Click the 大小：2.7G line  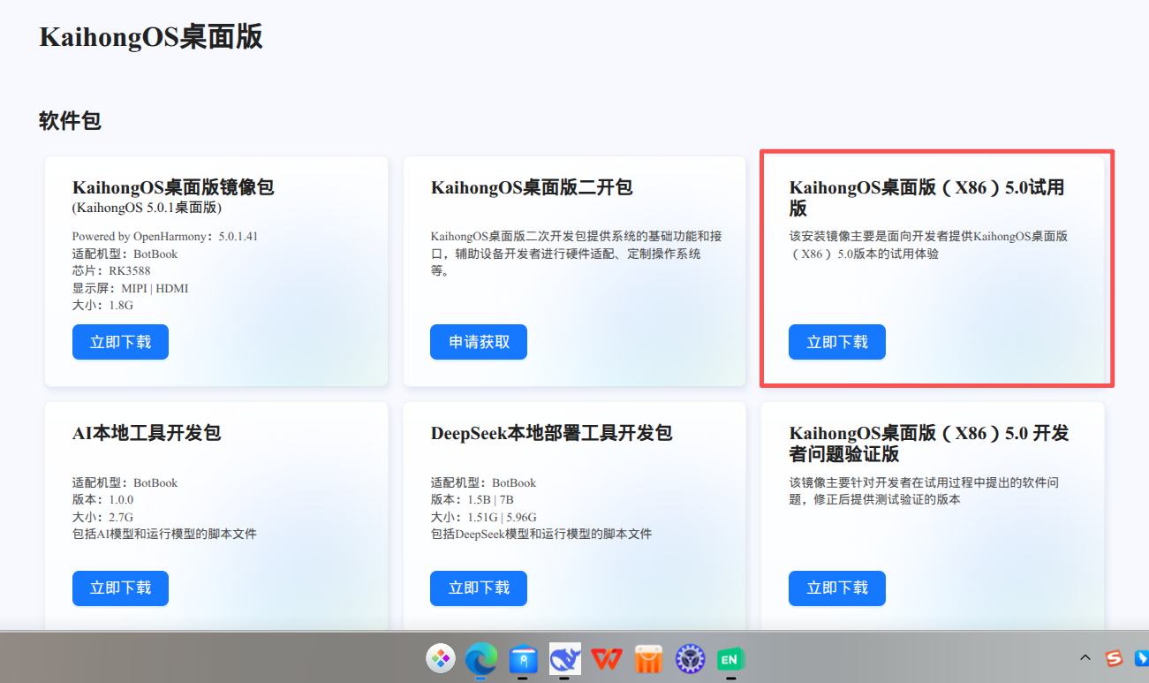pos(102,517)
